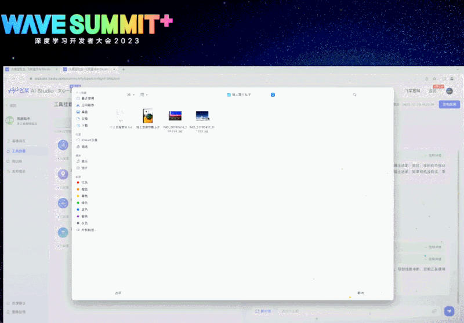Open the 工具挂载 sidebar menu item
Screen dimensions: 464x323
click(20, 151)
